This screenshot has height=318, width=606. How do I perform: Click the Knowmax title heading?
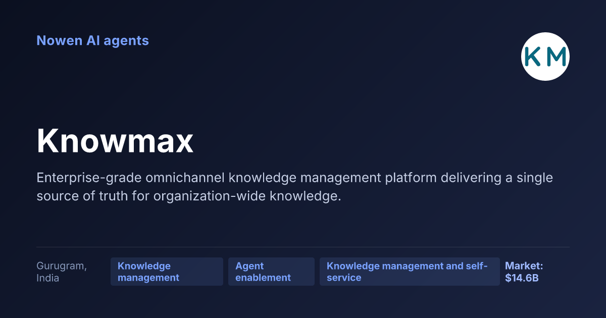point(115,141)
